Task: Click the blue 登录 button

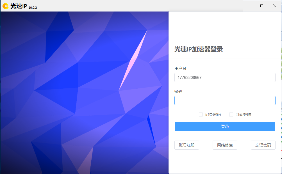Action: point(225,126)
